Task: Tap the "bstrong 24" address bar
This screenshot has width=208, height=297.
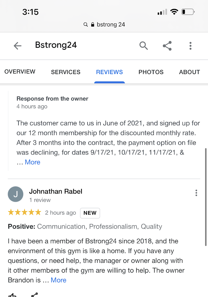Action: [x=107, y=25]
